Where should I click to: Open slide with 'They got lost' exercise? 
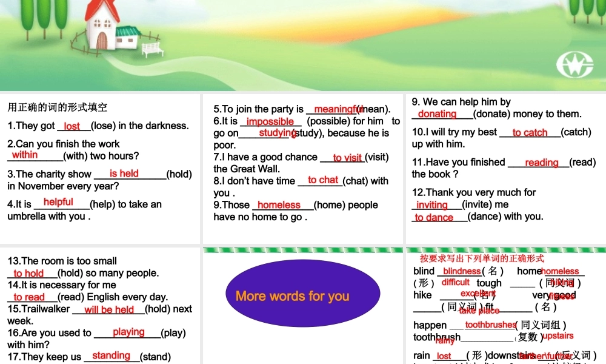click(x=100, y=169)
